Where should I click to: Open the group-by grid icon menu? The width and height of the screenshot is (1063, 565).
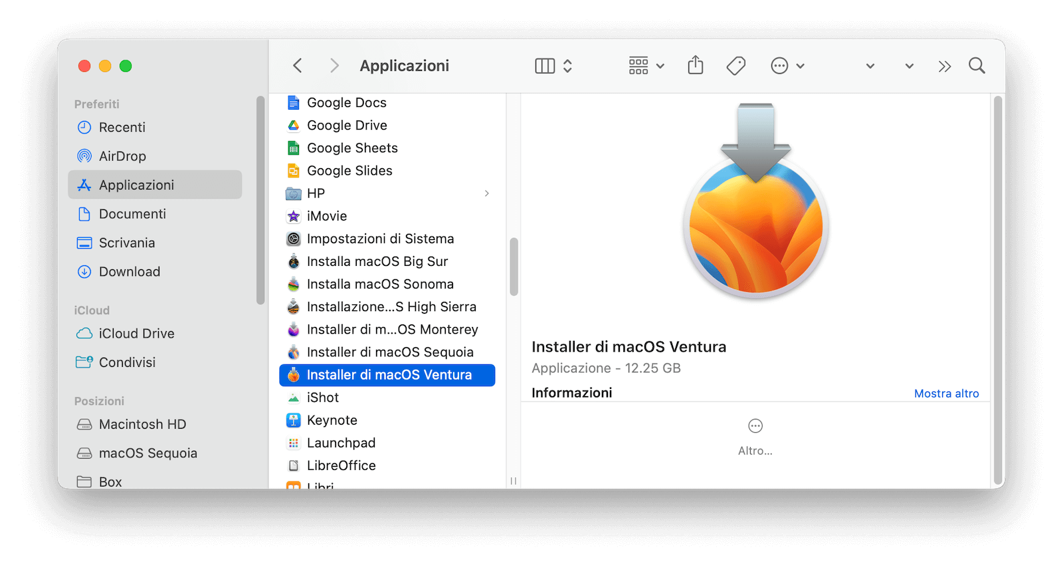(x=646, y=66)
